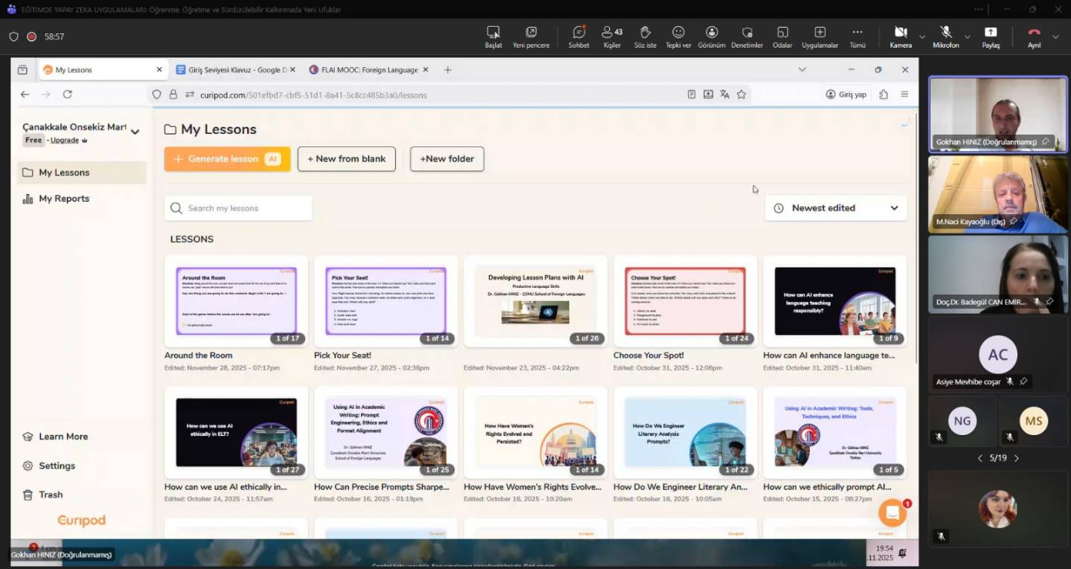Open the Mikrofon options dropdown arrow

[x=968, y=36]
